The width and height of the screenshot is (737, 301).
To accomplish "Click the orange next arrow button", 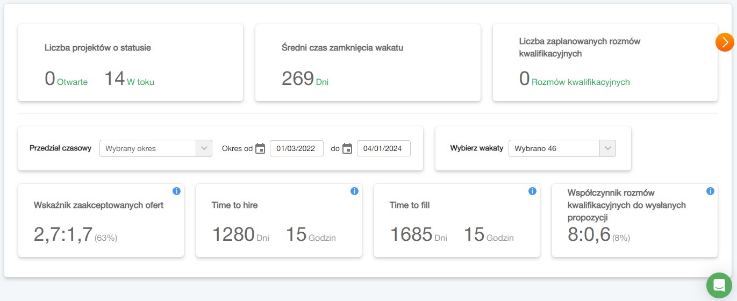I will [x=725, y=42].
